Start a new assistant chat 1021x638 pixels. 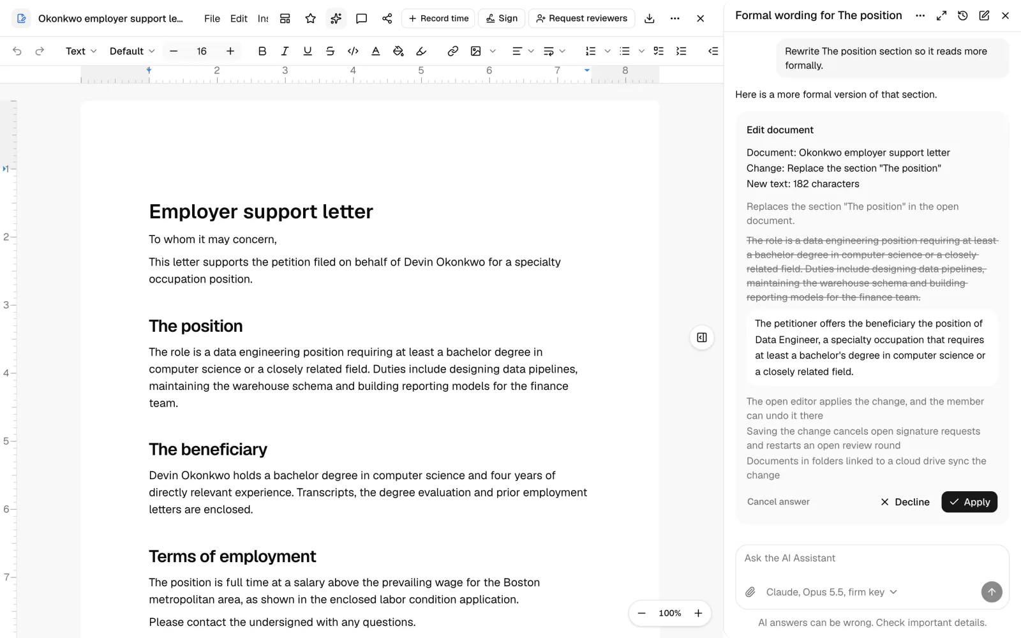point(984,15)
